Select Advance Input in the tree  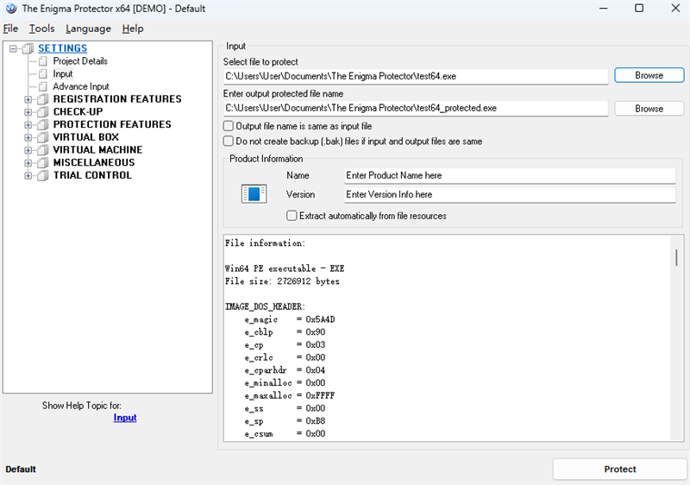point(81,86)
